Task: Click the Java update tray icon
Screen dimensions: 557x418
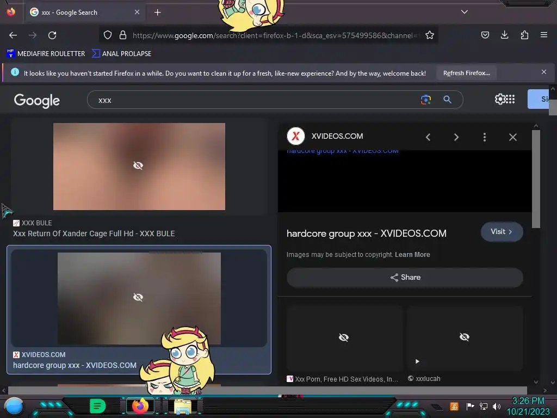Action: click(x=454, y=406)
